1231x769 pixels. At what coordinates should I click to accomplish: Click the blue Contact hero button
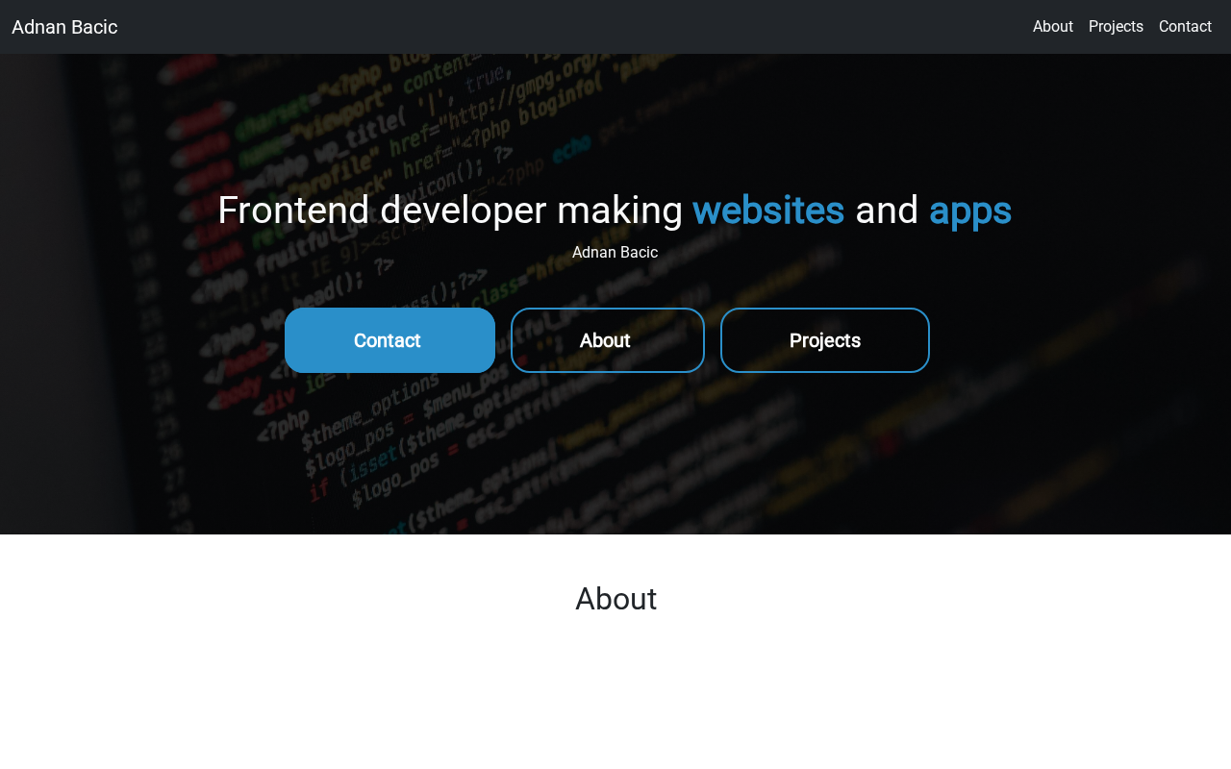389,340
